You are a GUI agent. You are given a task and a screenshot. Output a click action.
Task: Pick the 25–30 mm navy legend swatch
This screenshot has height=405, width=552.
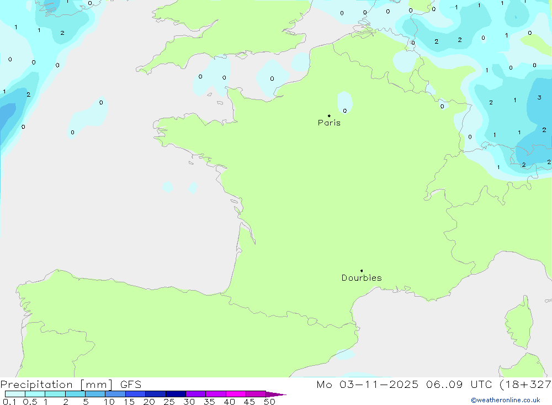(x=176, y=394)
